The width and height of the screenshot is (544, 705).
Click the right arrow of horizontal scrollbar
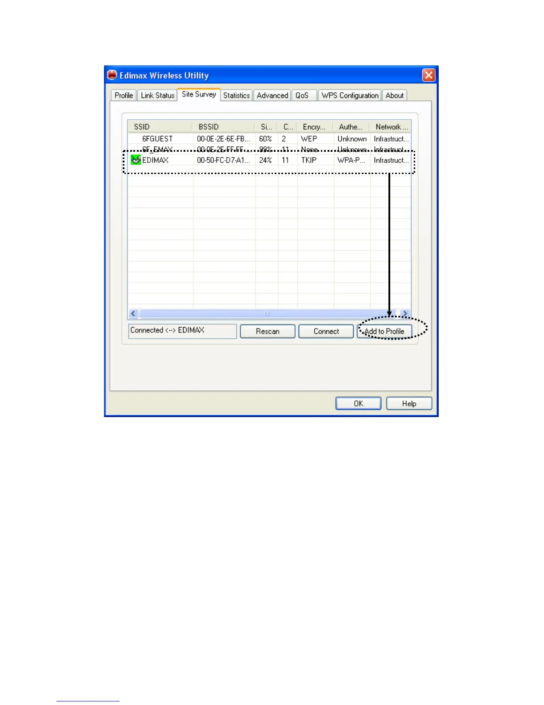click(404, 313)
